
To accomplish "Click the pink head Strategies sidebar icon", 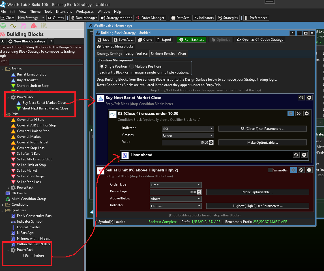I will [x=23, y=26].
